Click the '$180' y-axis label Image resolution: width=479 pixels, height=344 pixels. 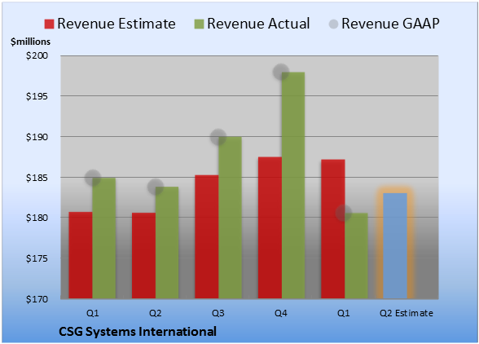coord(37,218)
